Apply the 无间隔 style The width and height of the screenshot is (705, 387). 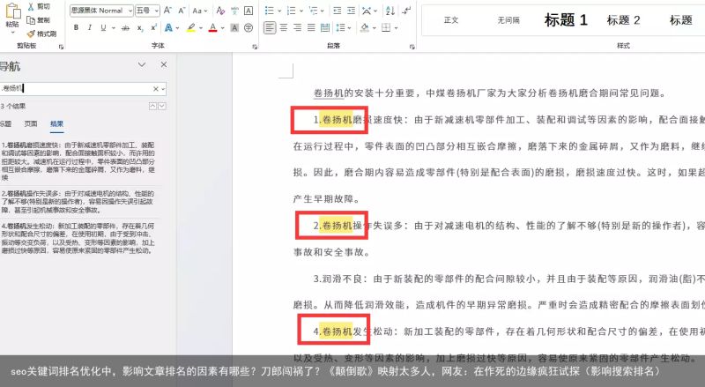(x=508, y=20)
